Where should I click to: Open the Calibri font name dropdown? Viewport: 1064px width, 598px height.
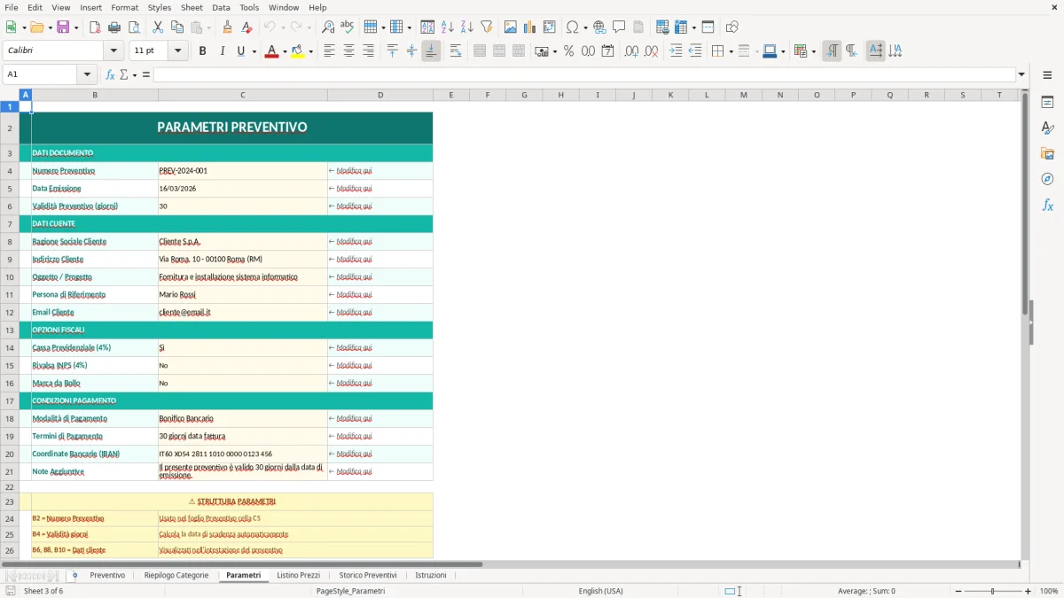pyautogui.click(x=113, y=51)
